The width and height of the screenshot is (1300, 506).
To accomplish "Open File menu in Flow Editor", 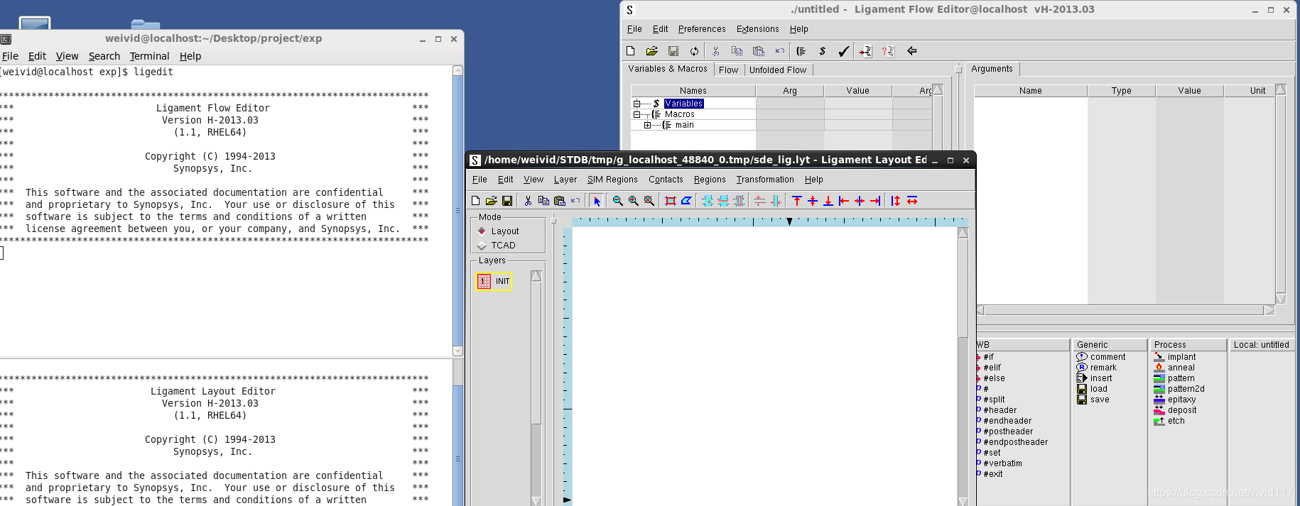I will coord(634,29).
